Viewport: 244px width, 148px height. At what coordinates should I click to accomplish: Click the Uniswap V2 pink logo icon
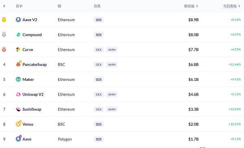18,94
